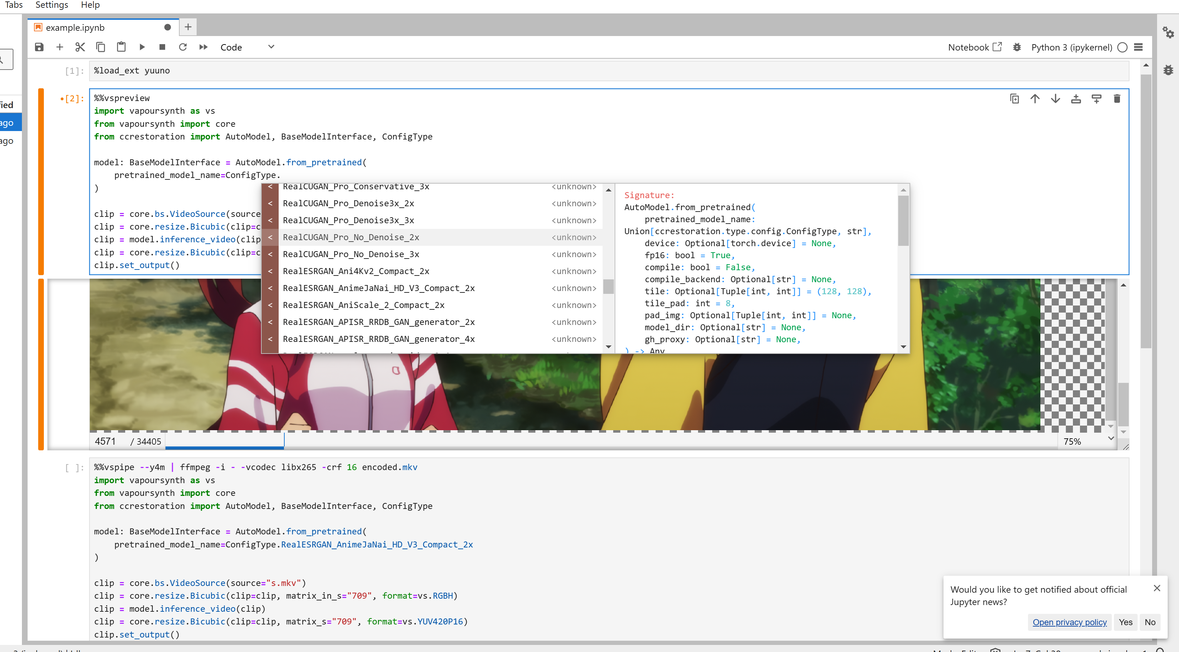This screenshot has height=652, width=1179.
Task: Click the signature panel scrollbar thumb
Action: (x=903, y=221)
